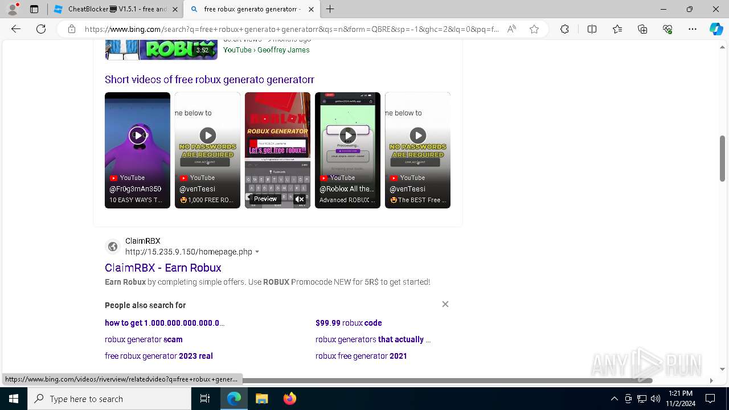Play the 1,000 FREE RO... short video
This screenshot has width=729, height=410.
[207, 150]
